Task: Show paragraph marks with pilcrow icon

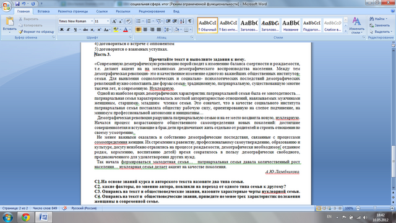Action: [x=190, y=21]
